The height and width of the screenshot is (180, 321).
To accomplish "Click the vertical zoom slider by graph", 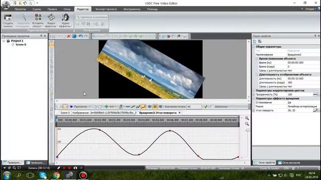I will point(248,130).
